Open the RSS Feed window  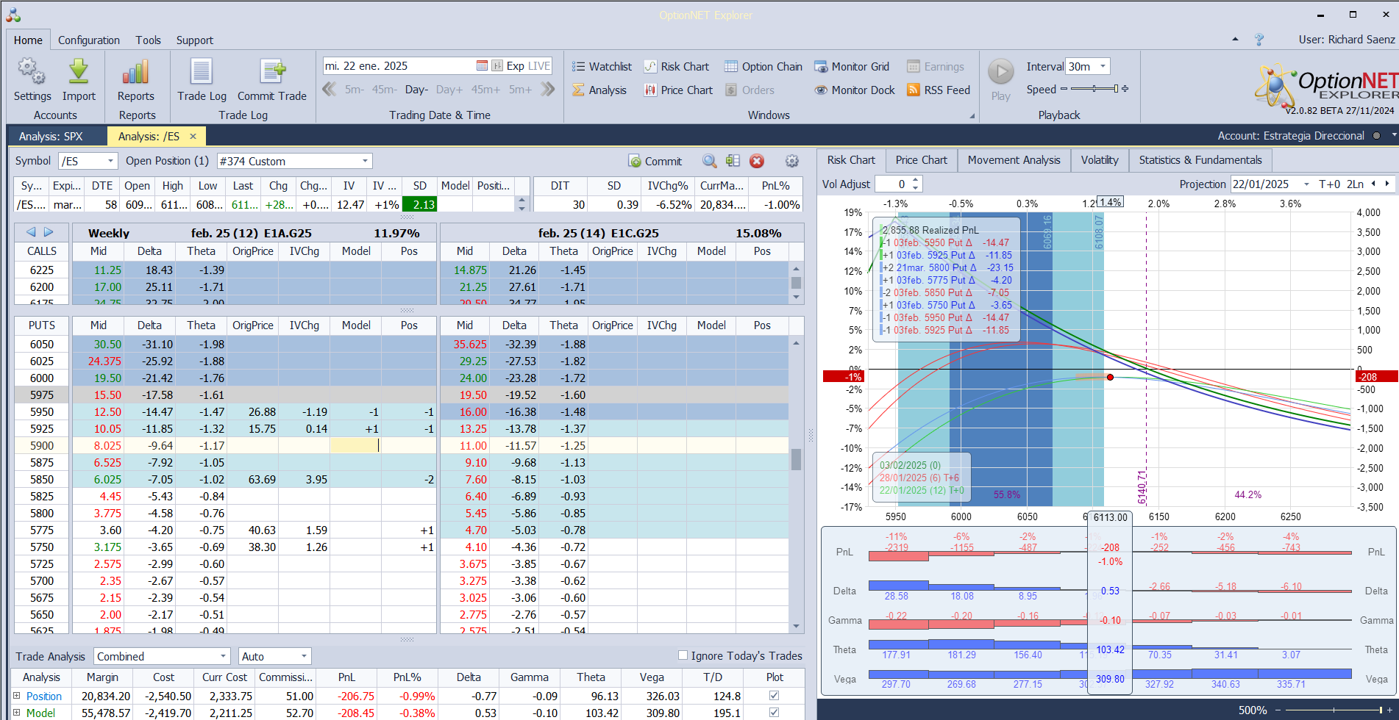tap(939, 90)
